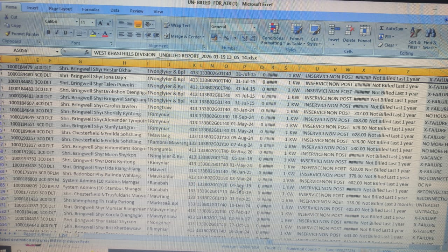The image size is (448, 252).
Task: Toggle Italic formatting
Action: (x=57, y=33)
